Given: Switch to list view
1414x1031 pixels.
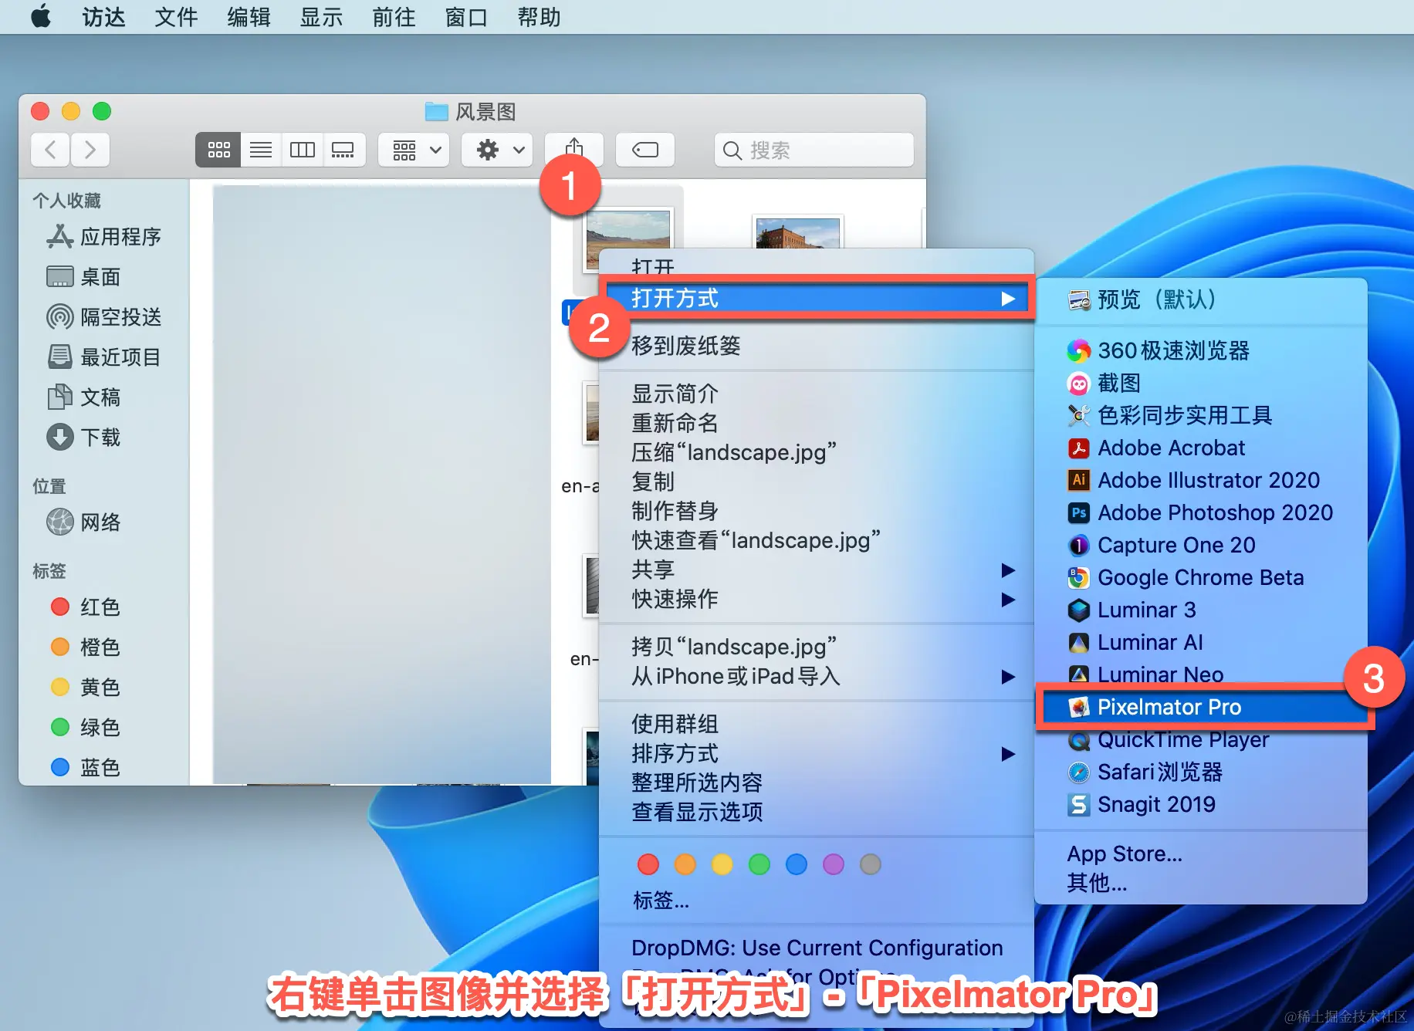Looking at the screenshot, I should [x=261, y=149].
